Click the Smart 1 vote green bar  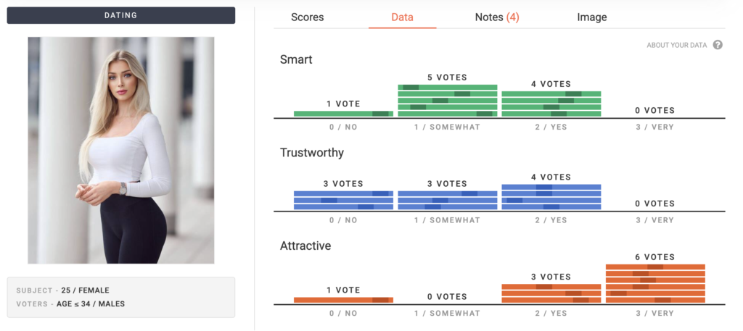pos(343,114)
